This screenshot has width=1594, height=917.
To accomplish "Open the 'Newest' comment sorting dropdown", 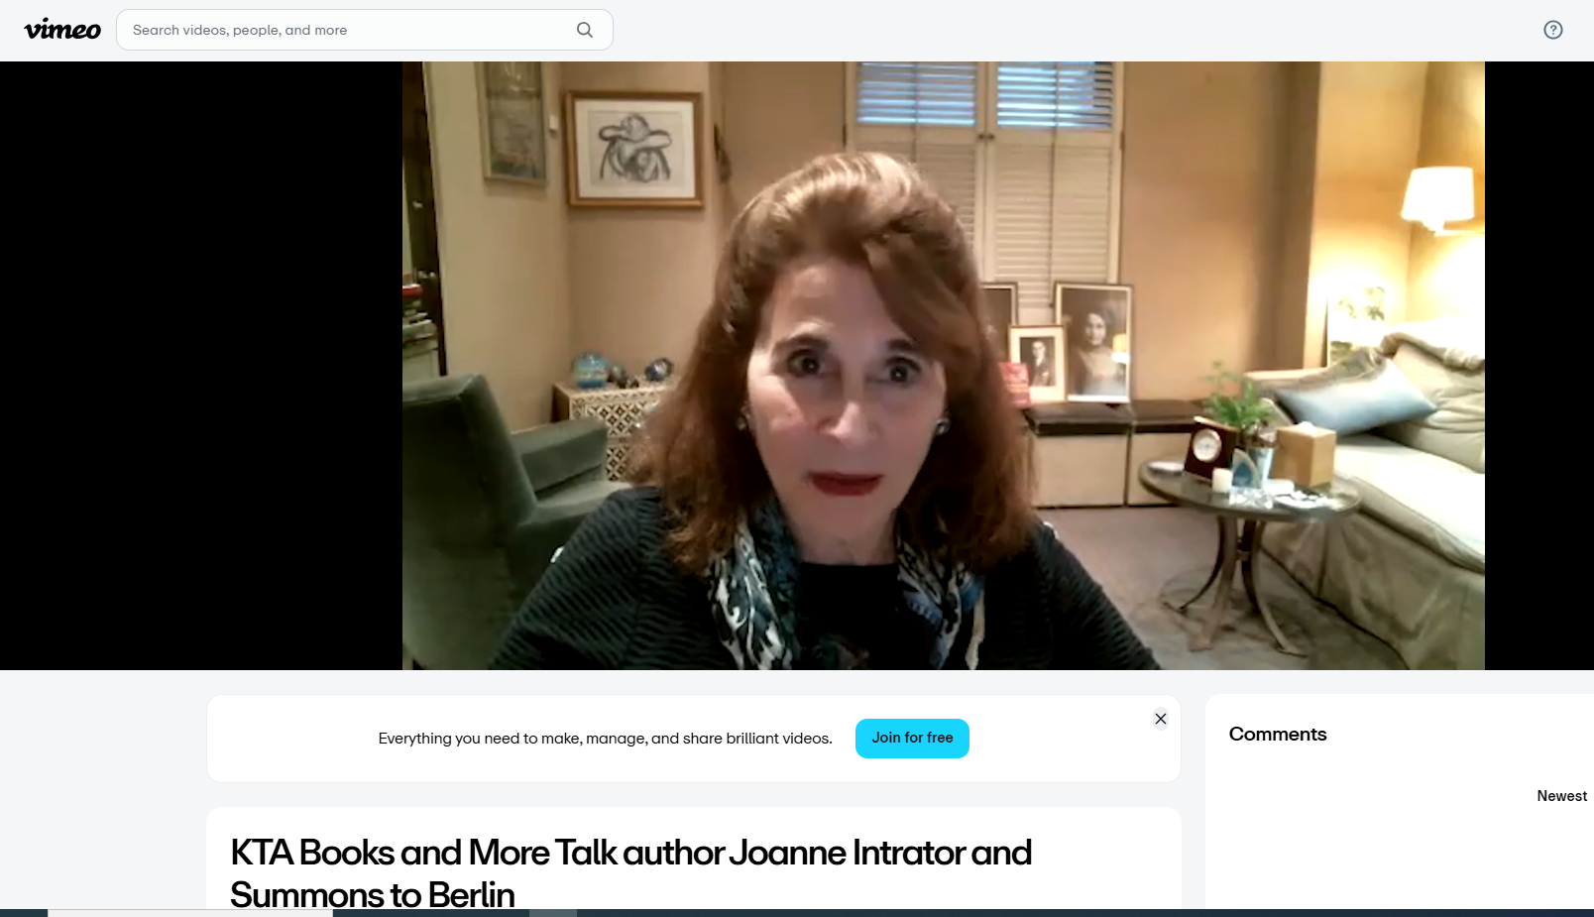I will (x=1560, y=795).
